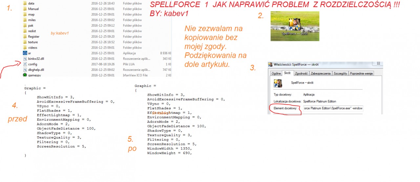Click the pak folder icon
This screenshot has height=182, width=420.
click(x=25, y=25)
